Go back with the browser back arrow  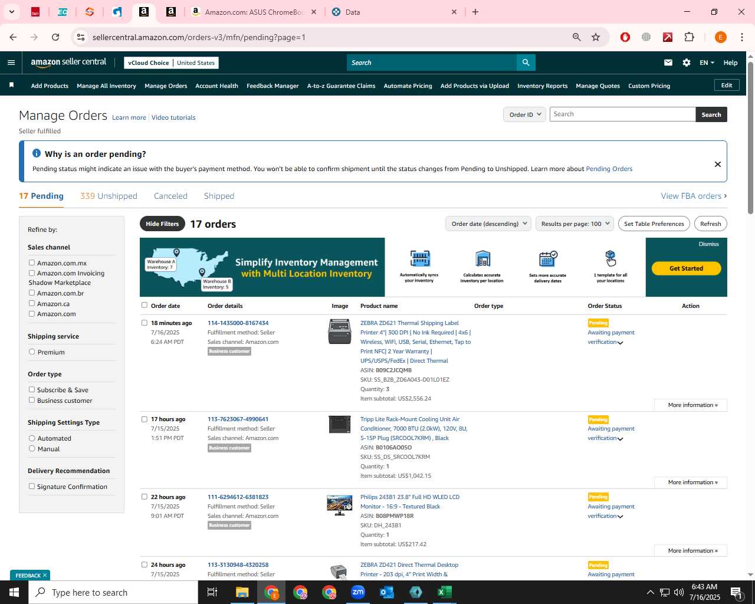point(13,37)
